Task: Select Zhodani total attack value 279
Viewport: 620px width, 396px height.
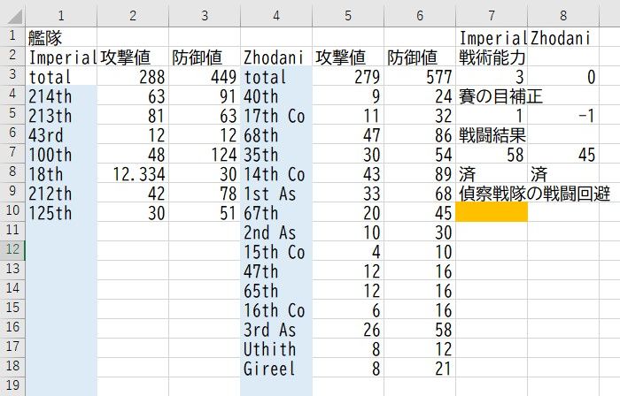Action: 348,76
